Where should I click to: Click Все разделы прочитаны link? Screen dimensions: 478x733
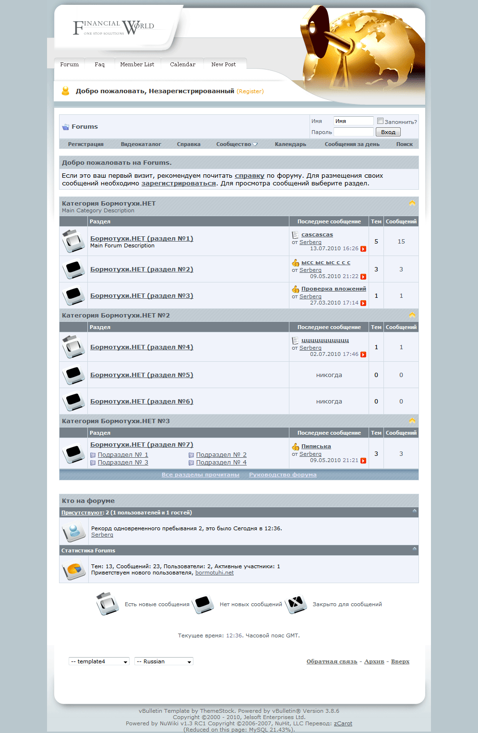pos(201,475)
